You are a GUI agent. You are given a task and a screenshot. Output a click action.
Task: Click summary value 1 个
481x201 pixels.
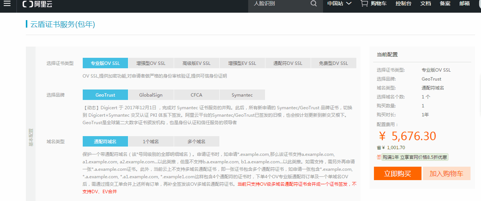pyautogui.click(x=426, y=97)
